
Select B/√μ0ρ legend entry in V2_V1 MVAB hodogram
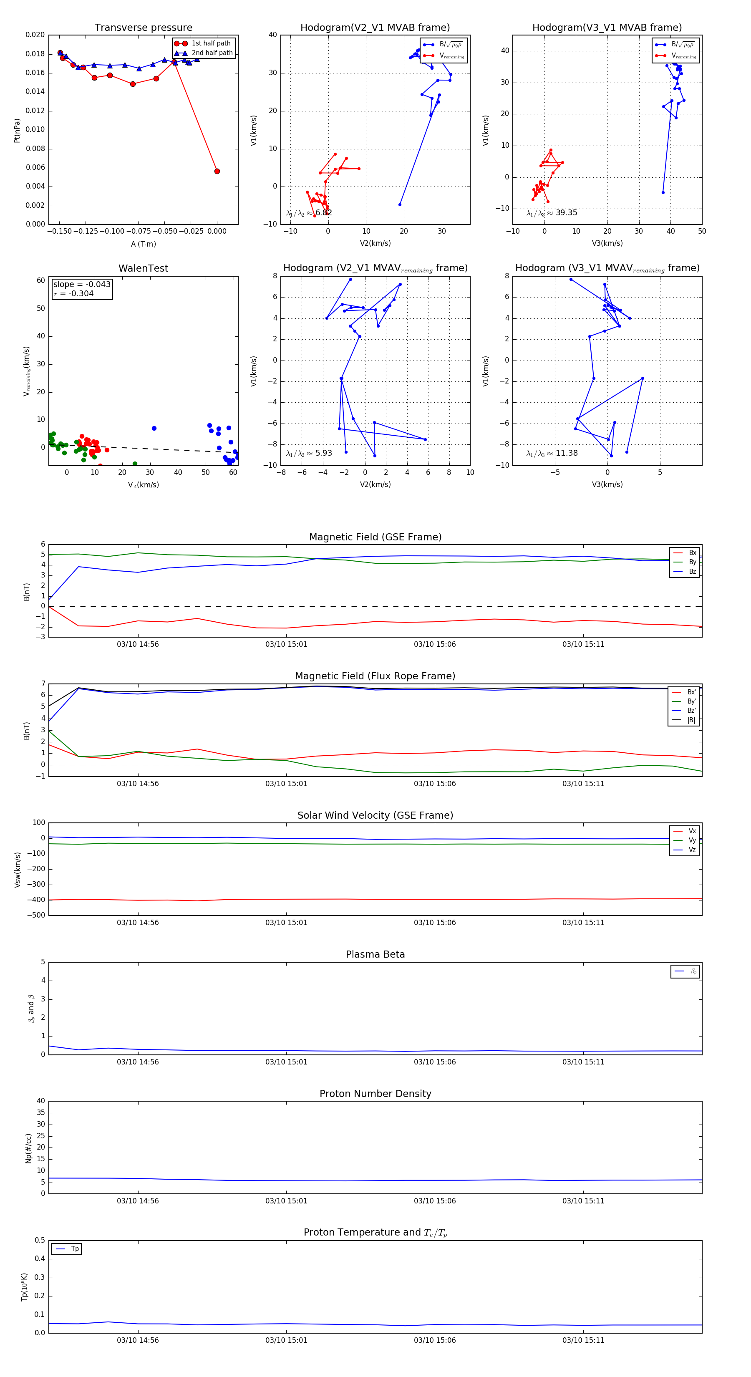[444, 45]
